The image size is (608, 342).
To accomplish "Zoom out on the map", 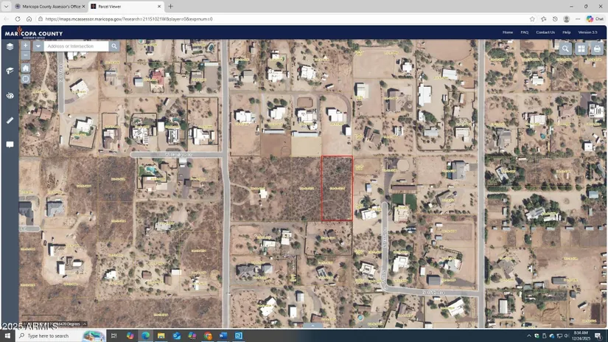I will [25, 55].
